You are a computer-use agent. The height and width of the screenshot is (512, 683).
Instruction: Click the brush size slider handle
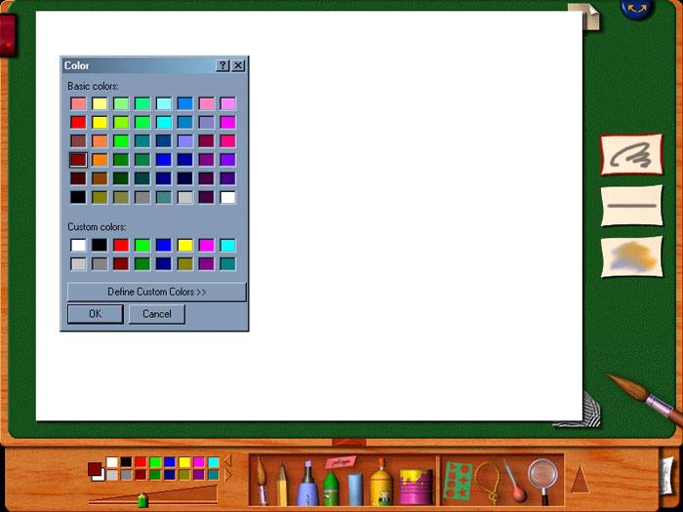point(142,500)
